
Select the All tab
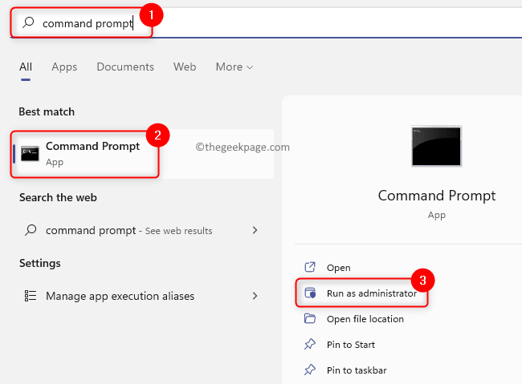(x=26, y=67)
